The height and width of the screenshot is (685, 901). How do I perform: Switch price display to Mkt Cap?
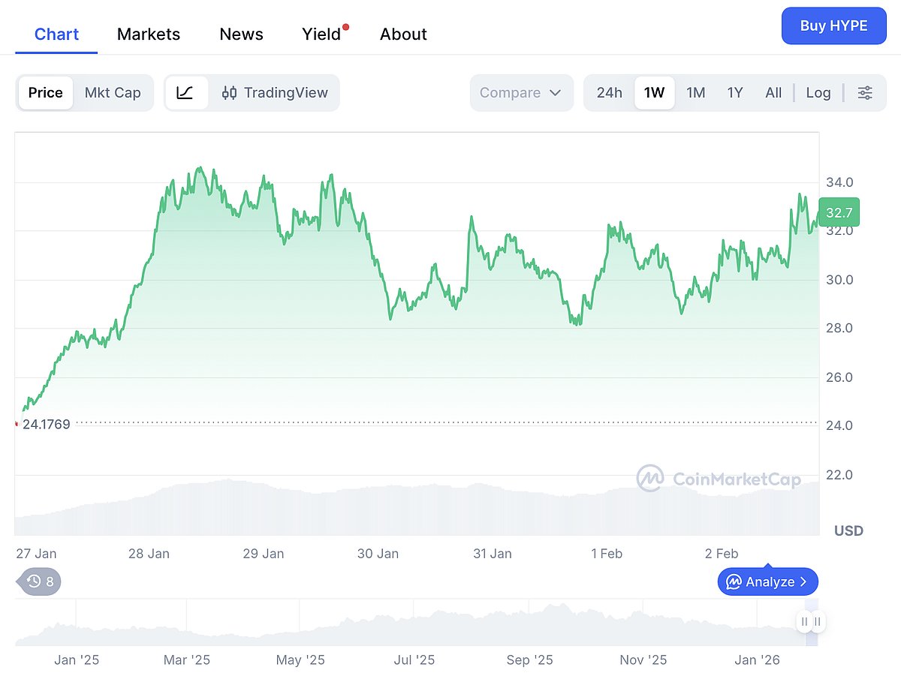(113, 92)
